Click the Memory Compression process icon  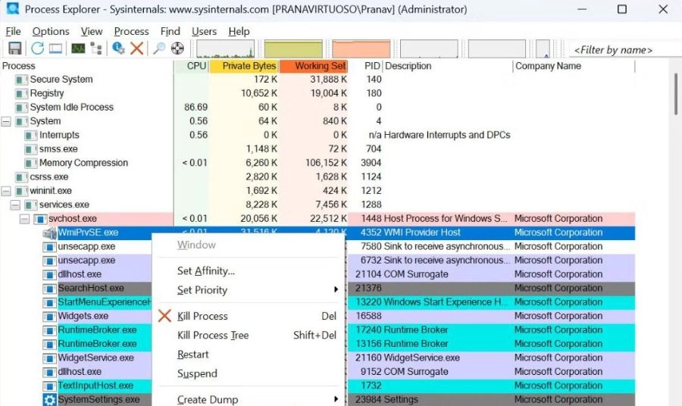coord(30,164)
